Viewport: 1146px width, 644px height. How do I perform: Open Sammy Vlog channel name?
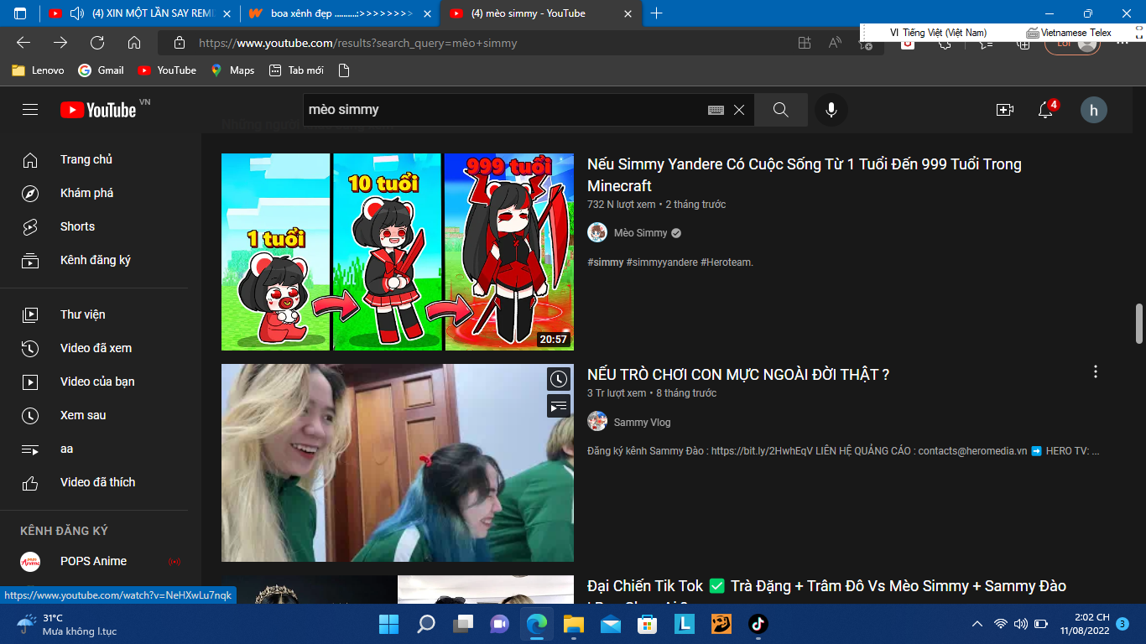tap(642, 423)
